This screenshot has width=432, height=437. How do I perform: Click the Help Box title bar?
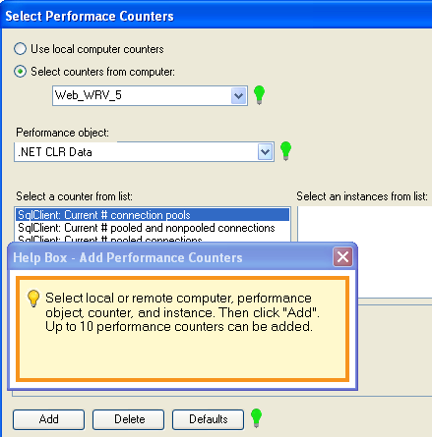click(x=170, y=257)
